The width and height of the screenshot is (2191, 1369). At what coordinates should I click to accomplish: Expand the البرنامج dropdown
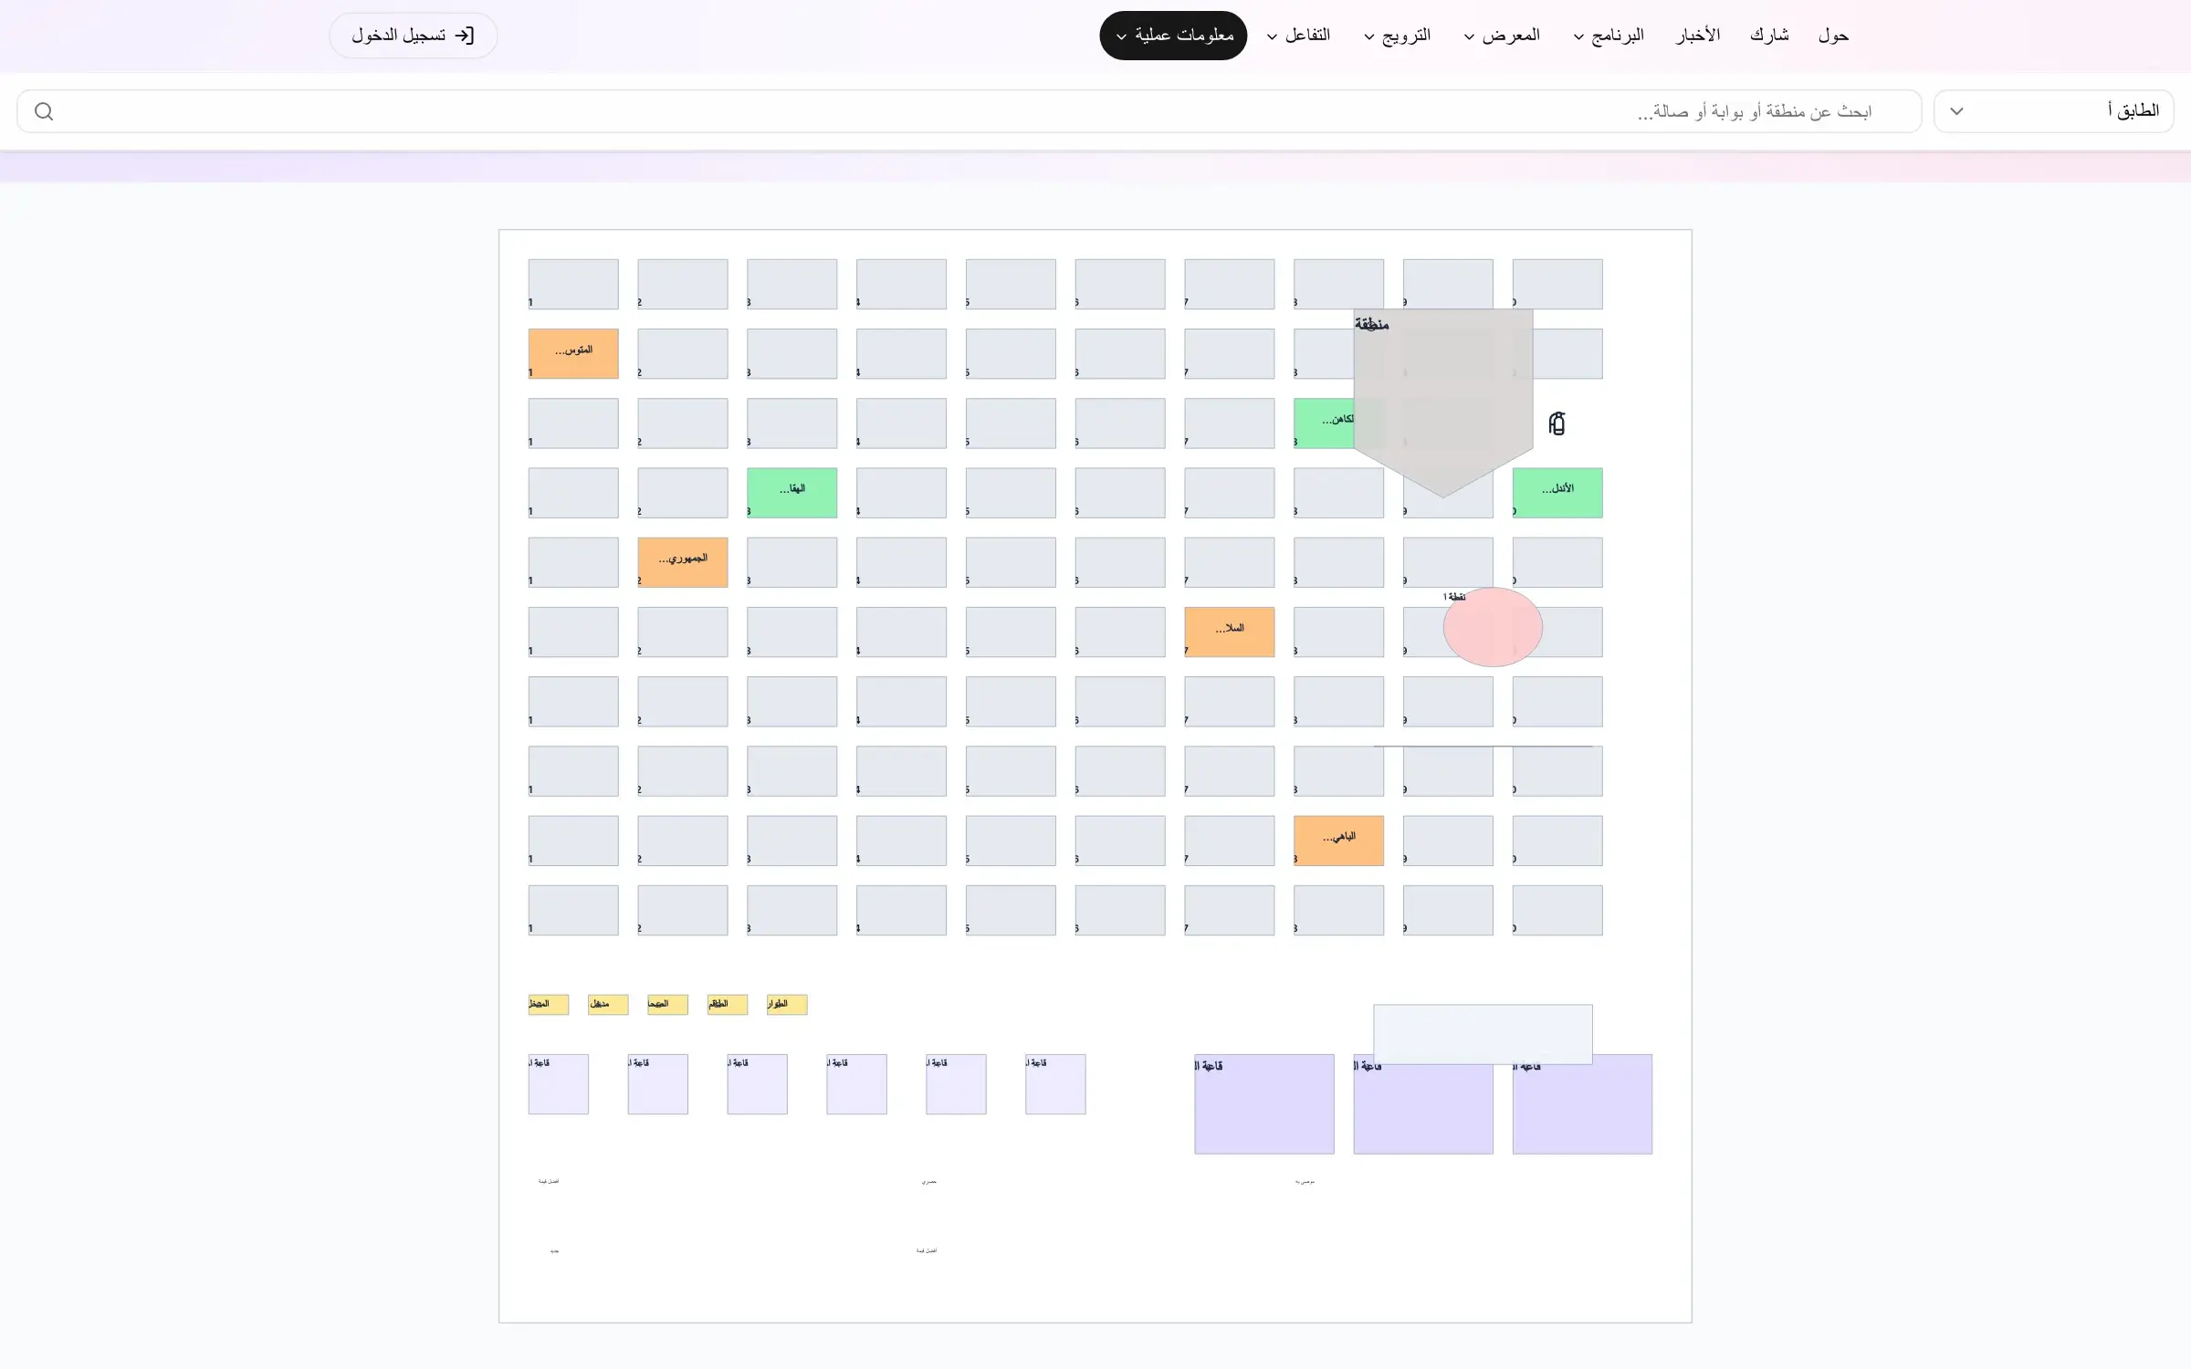tap(1609, 36)
